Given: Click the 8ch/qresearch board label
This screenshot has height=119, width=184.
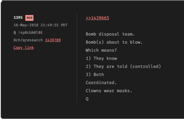Looking at the screenshot, I should 28,40.
